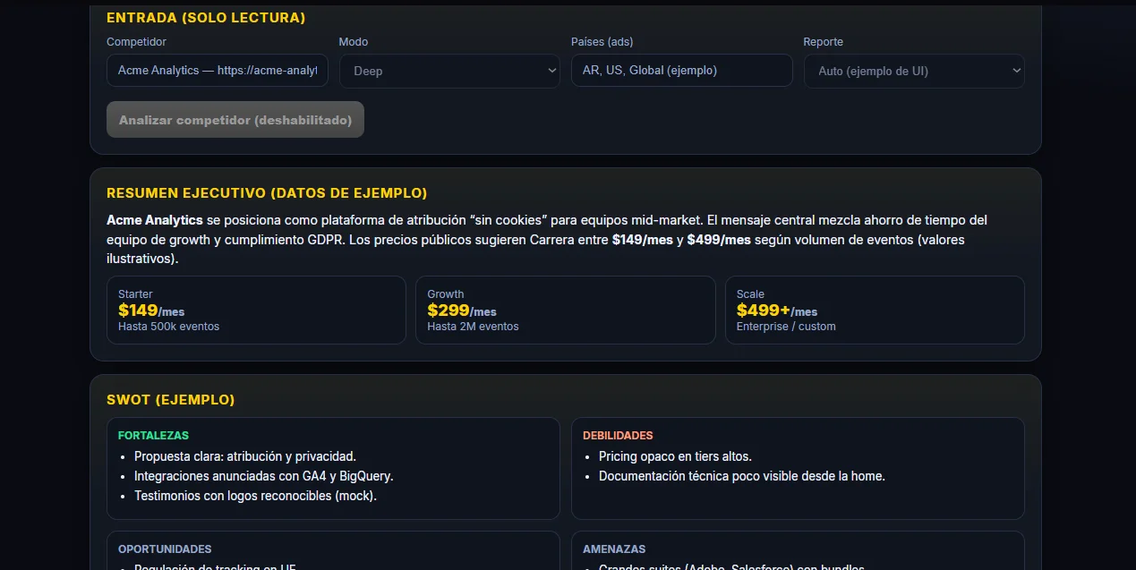This screenshot has height=570, width=1136.
Task: Click the Competidor input with Acme Analytics
Action: [218, 71]
